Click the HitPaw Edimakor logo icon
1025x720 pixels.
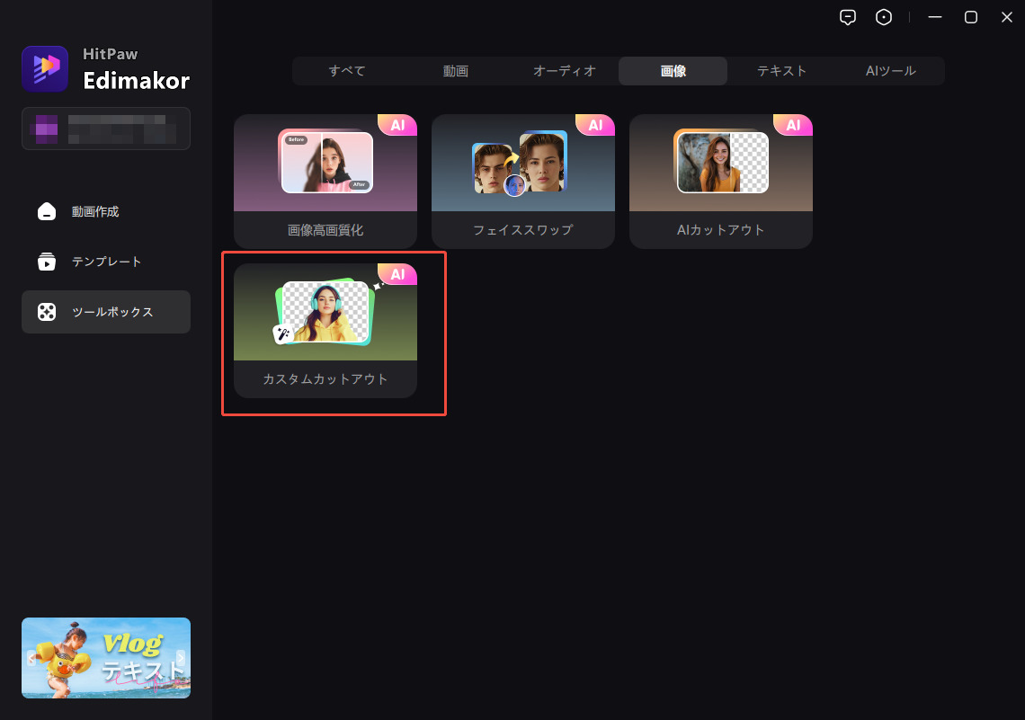coord(45,69)
